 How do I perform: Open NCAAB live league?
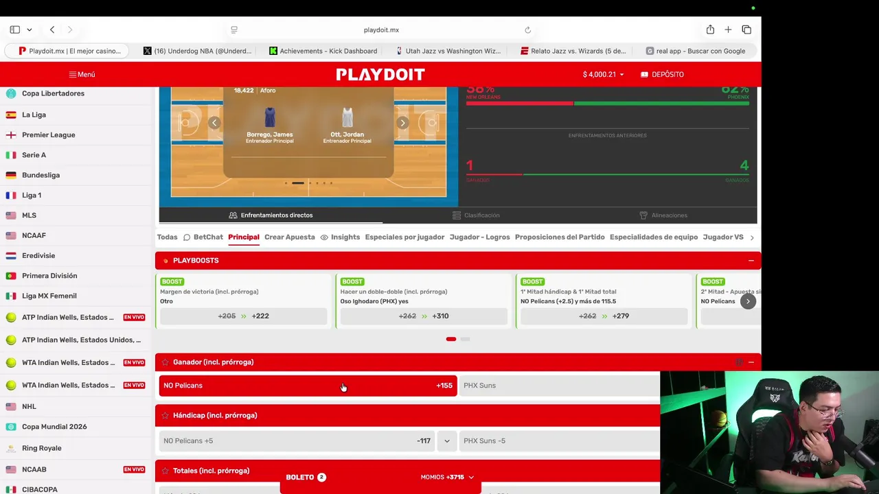(x=76, y=469)
